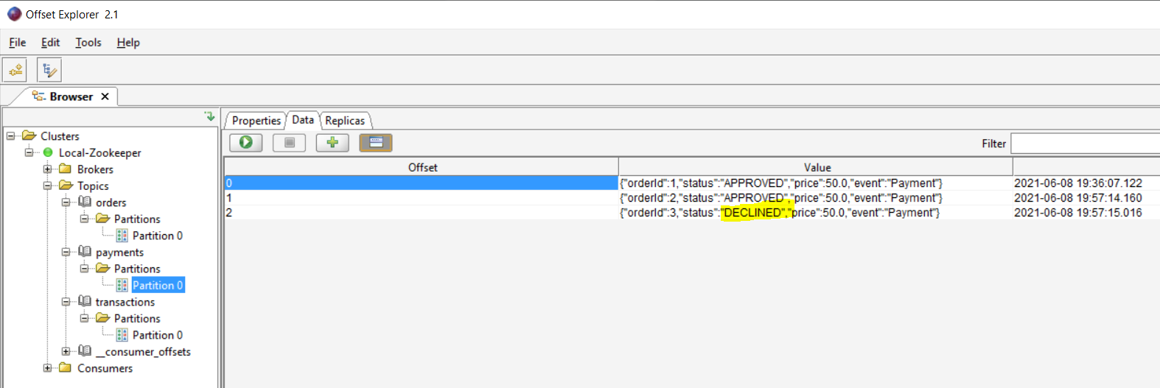The width and height of the screenshot is (1160, 388).
Task: Click timestamp 2021-06-08 19:57:15.016
Action: point(1077,213)
